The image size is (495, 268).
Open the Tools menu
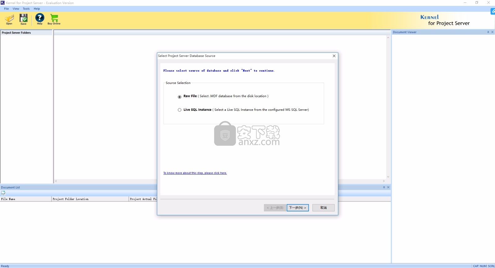[x=26, y=9]
